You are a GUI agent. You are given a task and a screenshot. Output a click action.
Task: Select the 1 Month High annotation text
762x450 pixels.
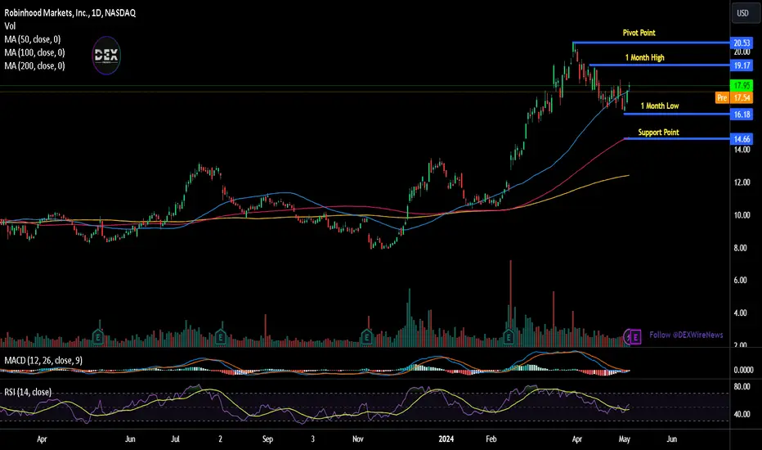[x=644, y=57]
